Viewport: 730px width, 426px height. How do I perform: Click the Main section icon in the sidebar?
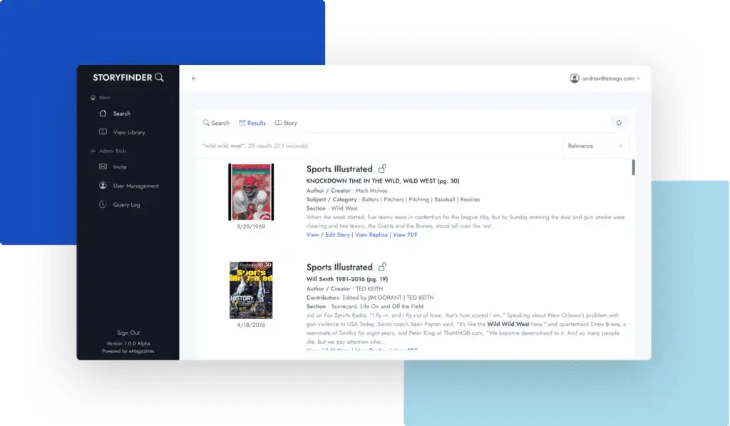(x=93, y=98)
